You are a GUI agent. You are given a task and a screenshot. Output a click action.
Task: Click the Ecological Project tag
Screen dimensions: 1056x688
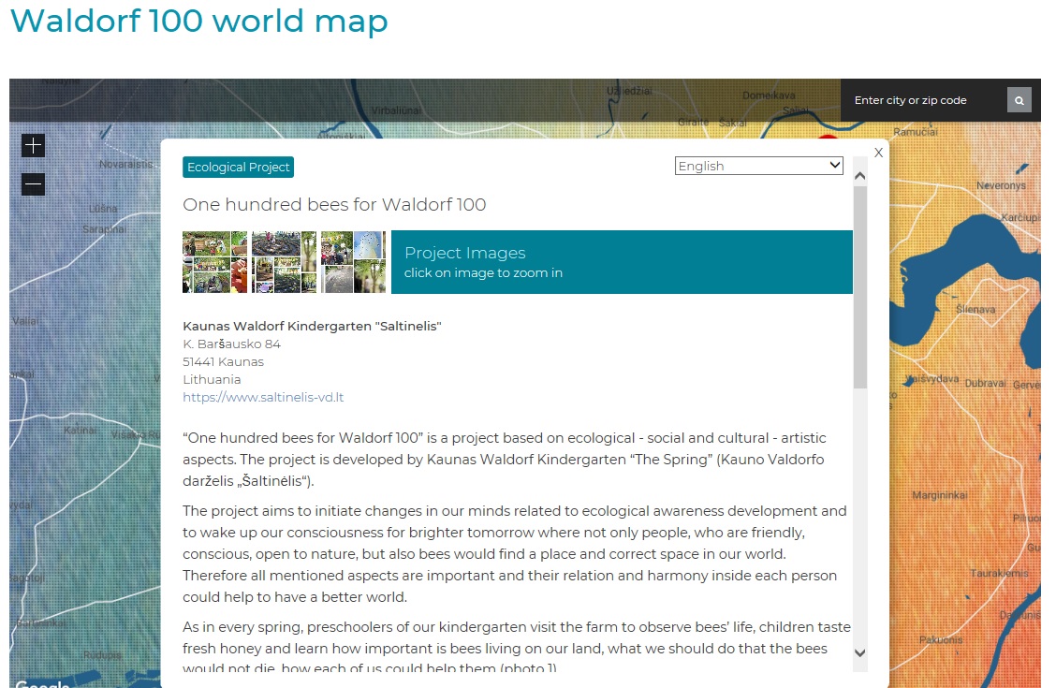click(x=239, y=168)
